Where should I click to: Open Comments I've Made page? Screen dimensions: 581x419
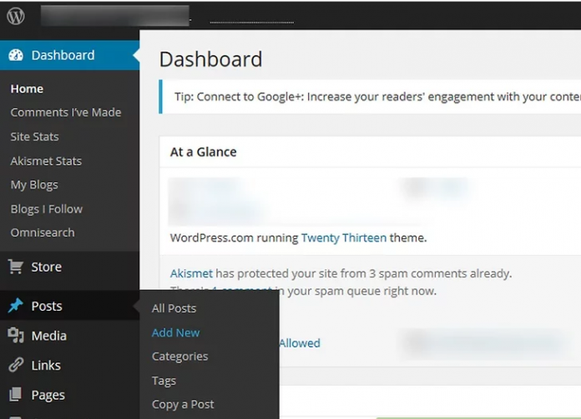[65, 112]
